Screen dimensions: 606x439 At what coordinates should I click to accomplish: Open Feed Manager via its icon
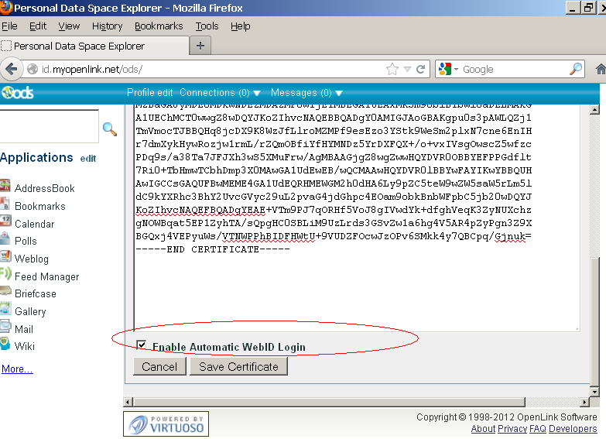point(5,276)
